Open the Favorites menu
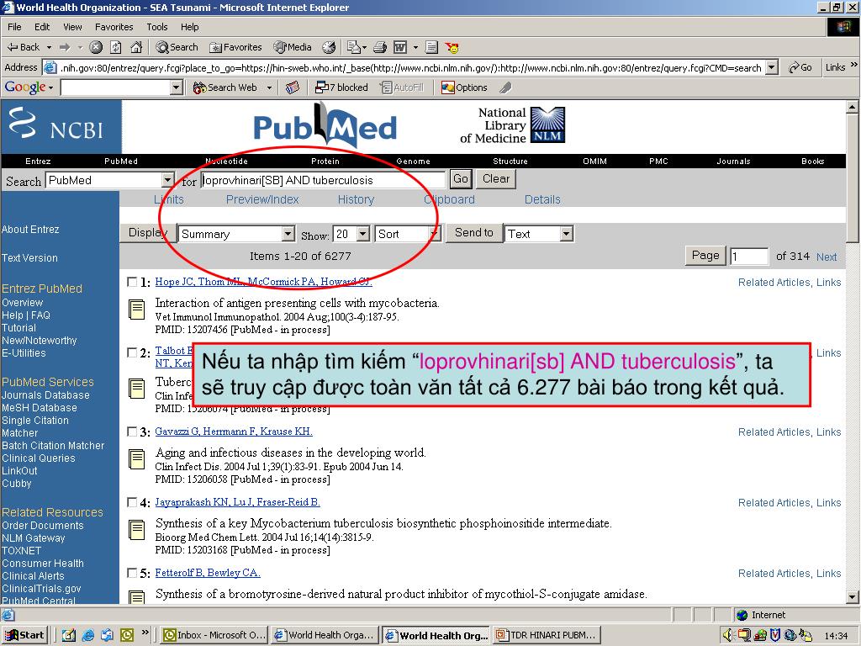Image resolution: width=861 pixels, height=646 pixels. pos(114,27)
